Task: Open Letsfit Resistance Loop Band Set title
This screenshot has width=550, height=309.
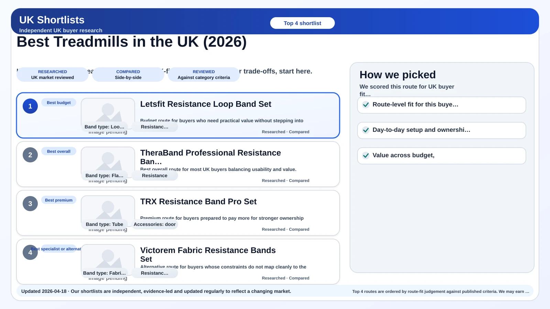Action: point(206,104)
